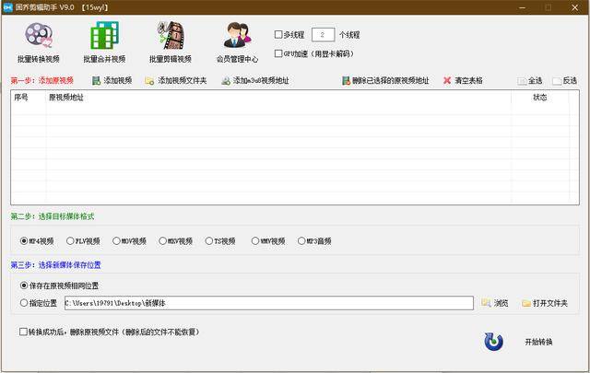
Task: Open 会员管理中心 icon
Action: (x=237, y=37)
